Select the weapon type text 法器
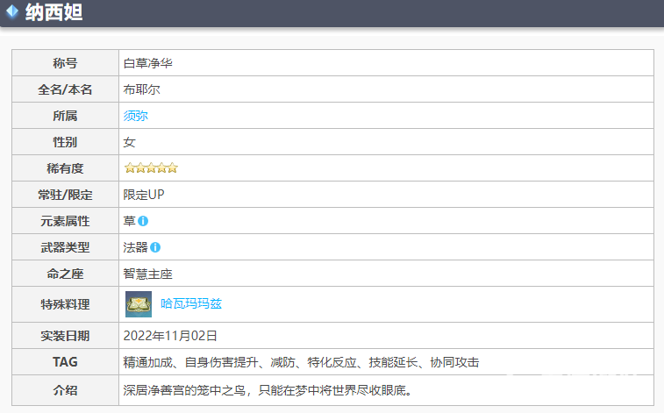Image resolution: width=664 pixels, height=413 pixels. (x=135, y=247)
